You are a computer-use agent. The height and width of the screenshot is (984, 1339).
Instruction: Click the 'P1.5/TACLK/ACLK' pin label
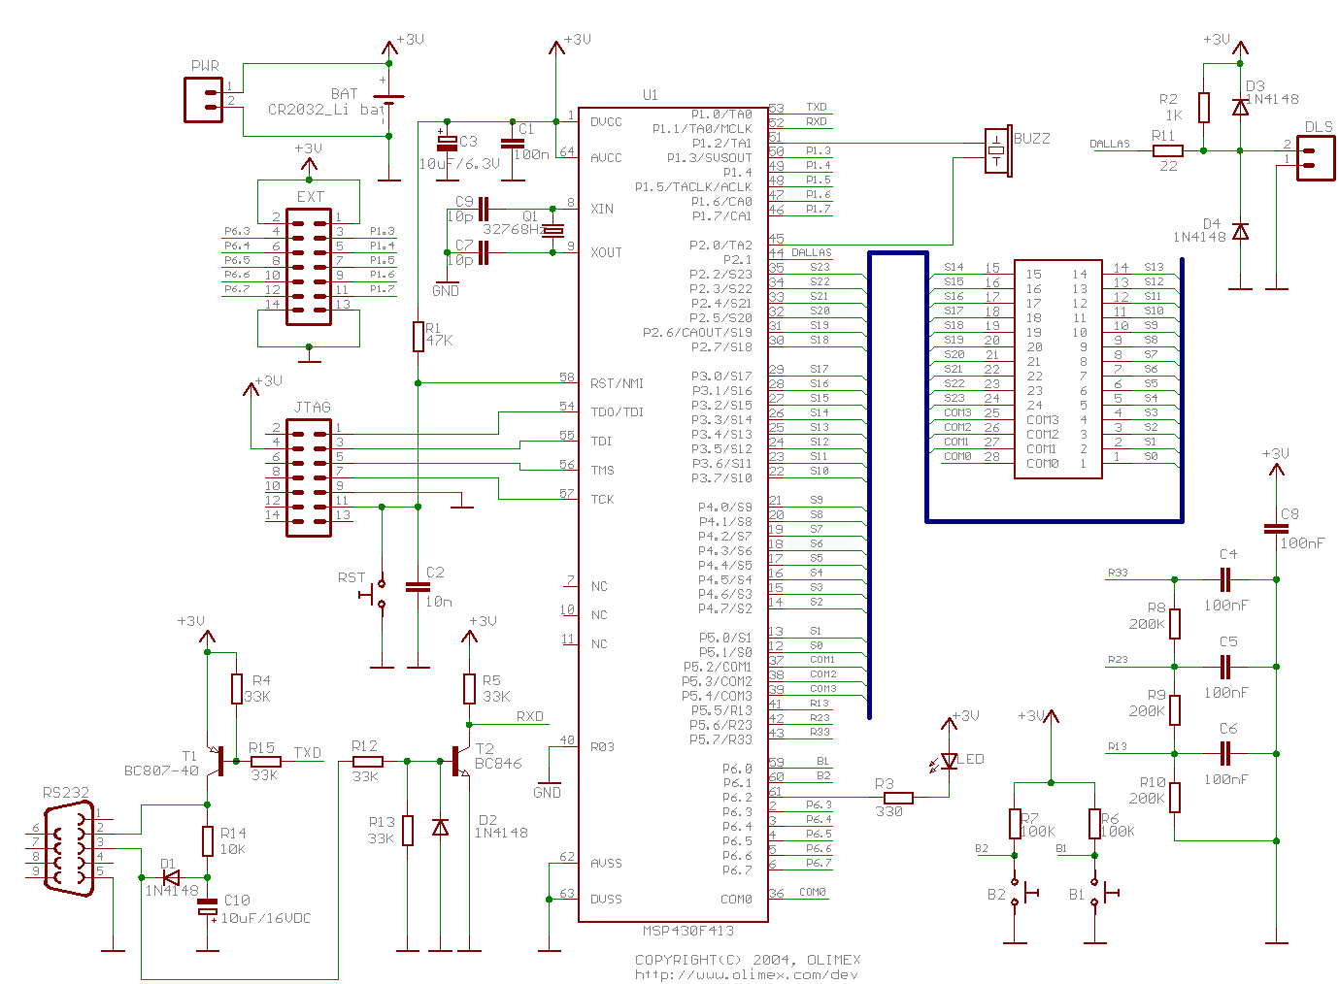[x=693, y=187]
